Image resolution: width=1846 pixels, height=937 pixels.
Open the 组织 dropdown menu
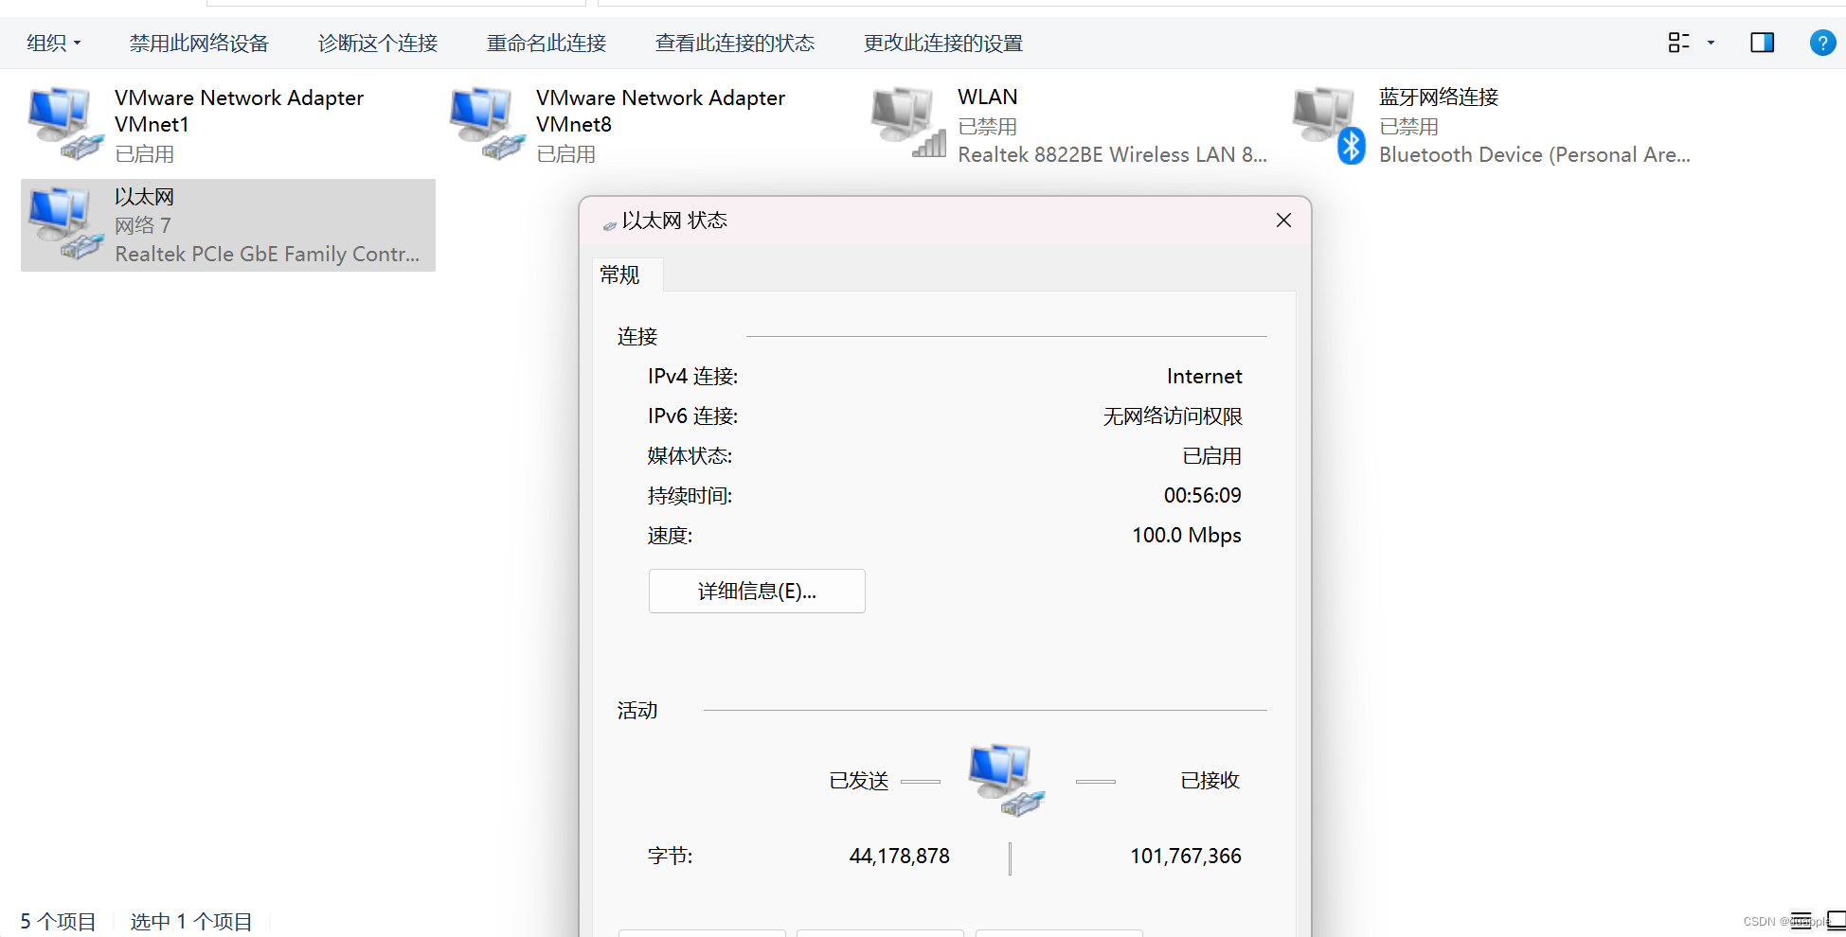(x=53, y=43)
